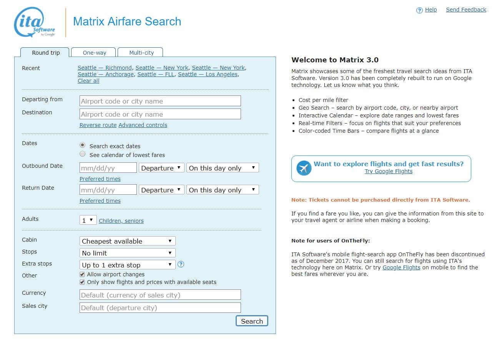This screenshot has height=339, width=492.
Task: Uncheck Only show flights with available seats
Action: pos(82,282)
